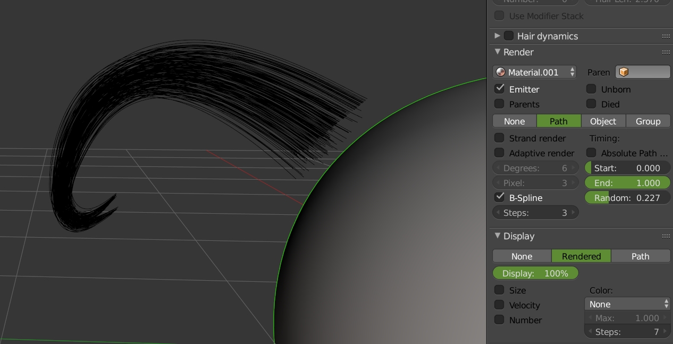
Task: Grab the Display panel drag handle
Action: coord(666,236)
